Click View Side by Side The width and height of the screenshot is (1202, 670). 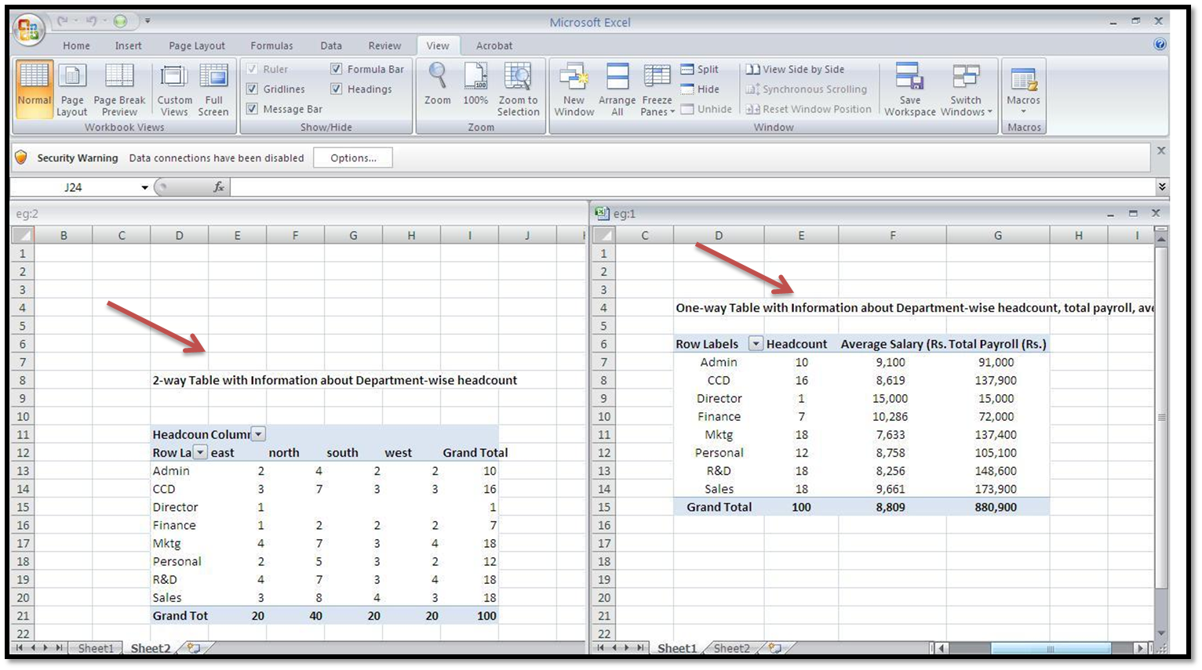click(x=796, y=69)
